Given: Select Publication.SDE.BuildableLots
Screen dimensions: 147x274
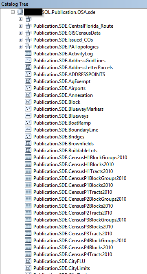Looking at the screenshot, I should [66, 151].
